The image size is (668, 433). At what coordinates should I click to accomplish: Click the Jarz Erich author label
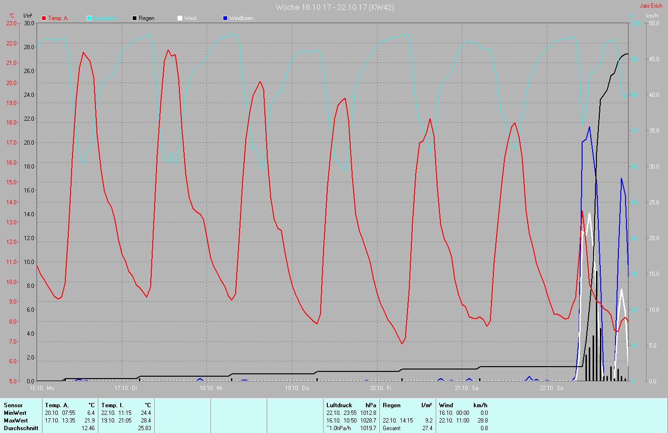pyautogui.click(x=651, y=6)
